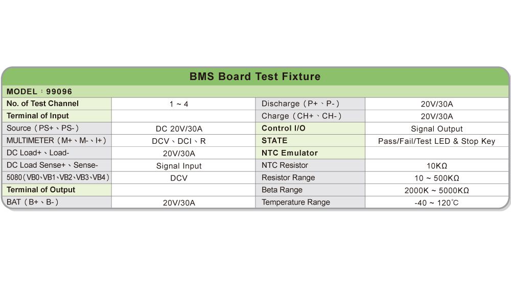The height and width of the screenshot is (281, 511).
Task: Click the BMS Board Test Fixture title
Action: click(255, 76)
